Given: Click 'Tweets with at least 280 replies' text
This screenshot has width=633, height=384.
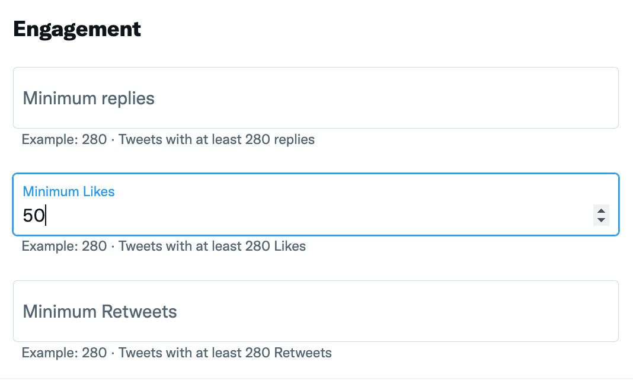Looking at the screenshot, I should [216, 139].
